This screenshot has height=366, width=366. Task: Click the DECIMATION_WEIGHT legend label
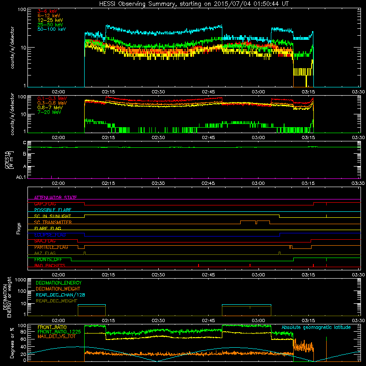click(58, 289)
